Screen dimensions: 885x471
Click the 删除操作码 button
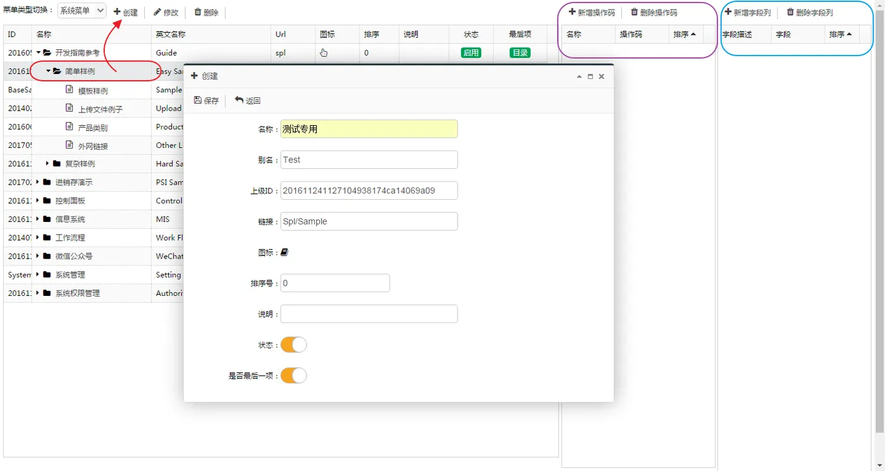pyautogui.click(x=654, y=12)
